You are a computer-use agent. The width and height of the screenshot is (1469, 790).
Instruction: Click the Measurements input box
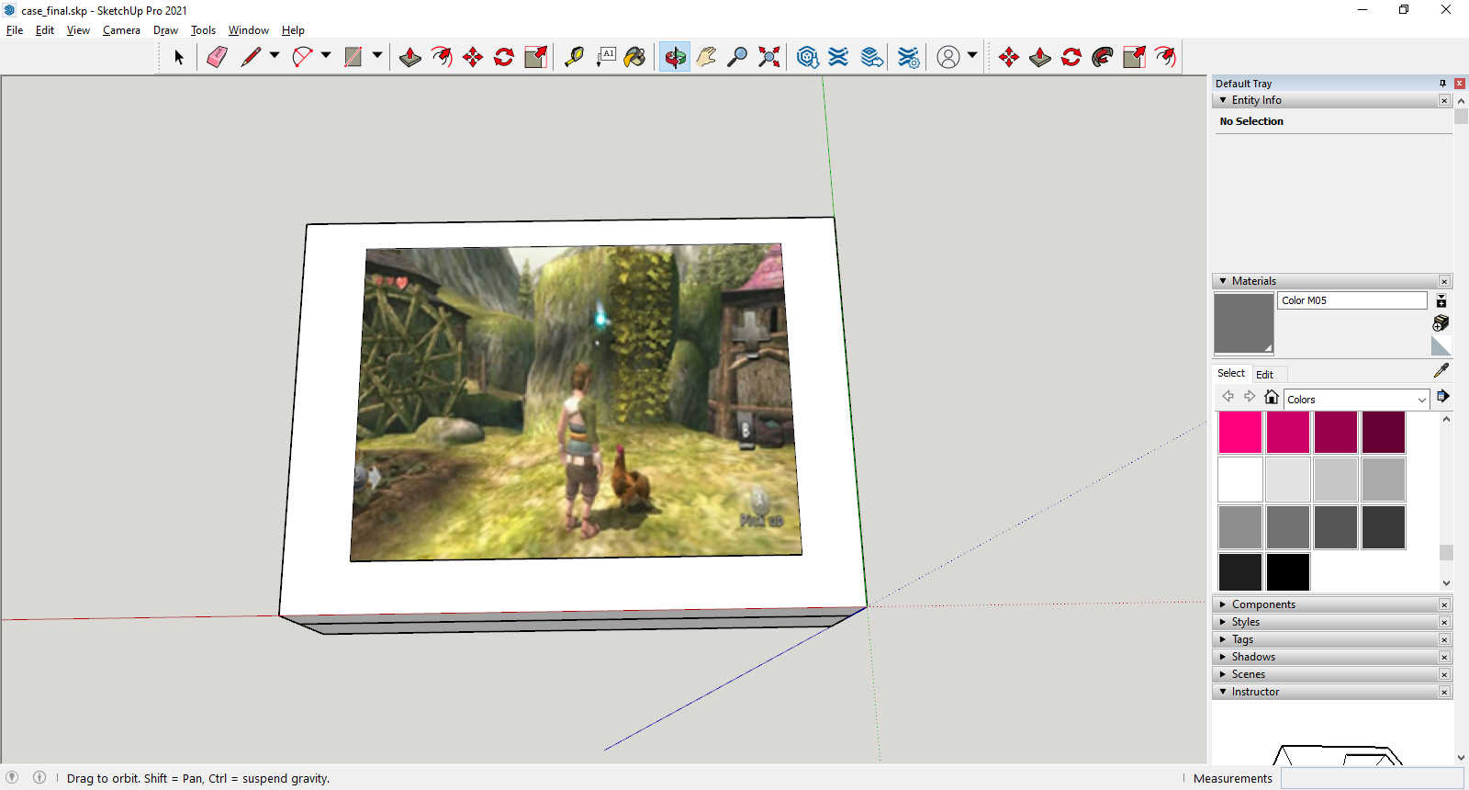[1372, 778]
